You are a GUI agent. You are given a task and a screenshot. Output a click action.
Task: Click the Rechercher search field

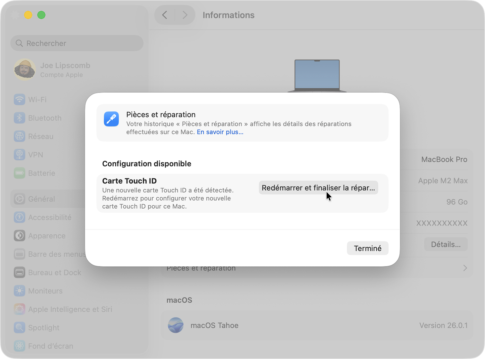(77, 43)
